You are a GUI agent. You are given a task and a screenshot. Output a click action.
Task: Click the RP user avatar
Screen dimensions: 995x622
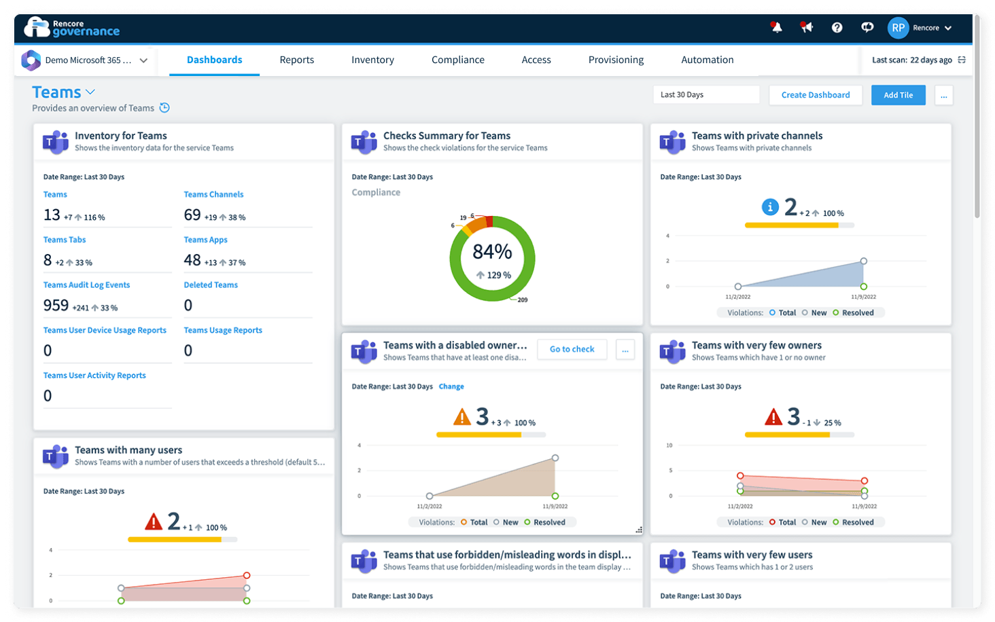(x=898, y=28)
